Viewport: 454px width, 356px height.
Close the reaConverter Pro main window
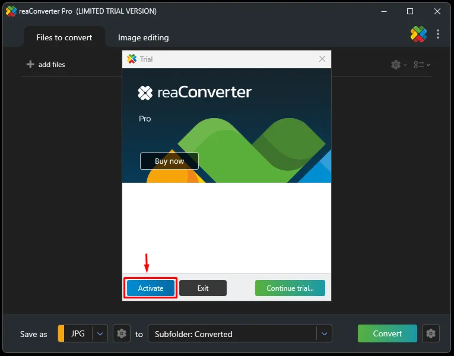437,11
